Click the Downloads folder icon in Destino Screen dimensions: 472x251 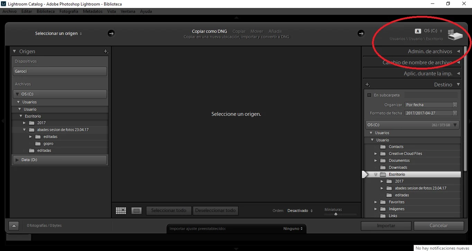click(x=383, y=167)
